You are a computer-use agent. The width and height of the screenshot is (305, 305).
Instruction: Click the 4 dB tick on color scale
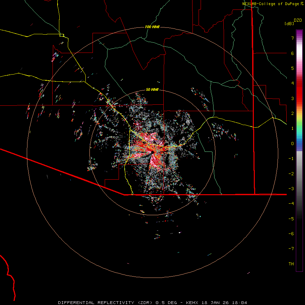click(292, 83)
